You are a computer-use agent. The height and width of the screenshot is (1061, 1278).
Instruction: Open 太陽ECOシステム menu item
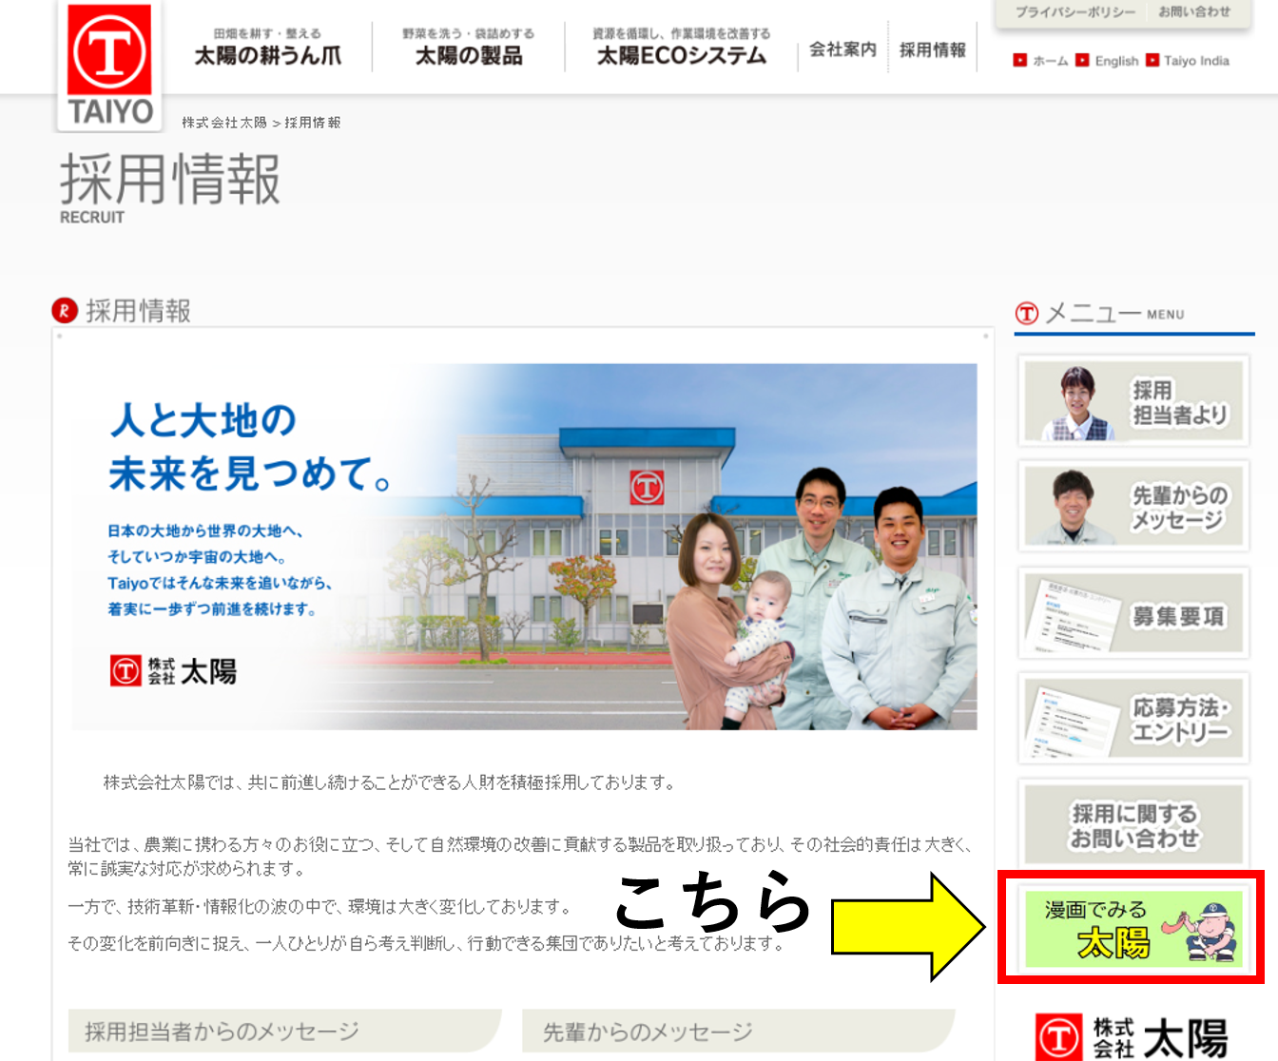pos(681,48)
